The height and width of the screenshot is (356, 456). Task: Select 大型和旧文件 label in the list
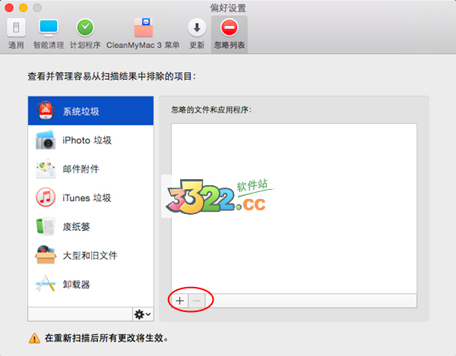coord(90,256)
